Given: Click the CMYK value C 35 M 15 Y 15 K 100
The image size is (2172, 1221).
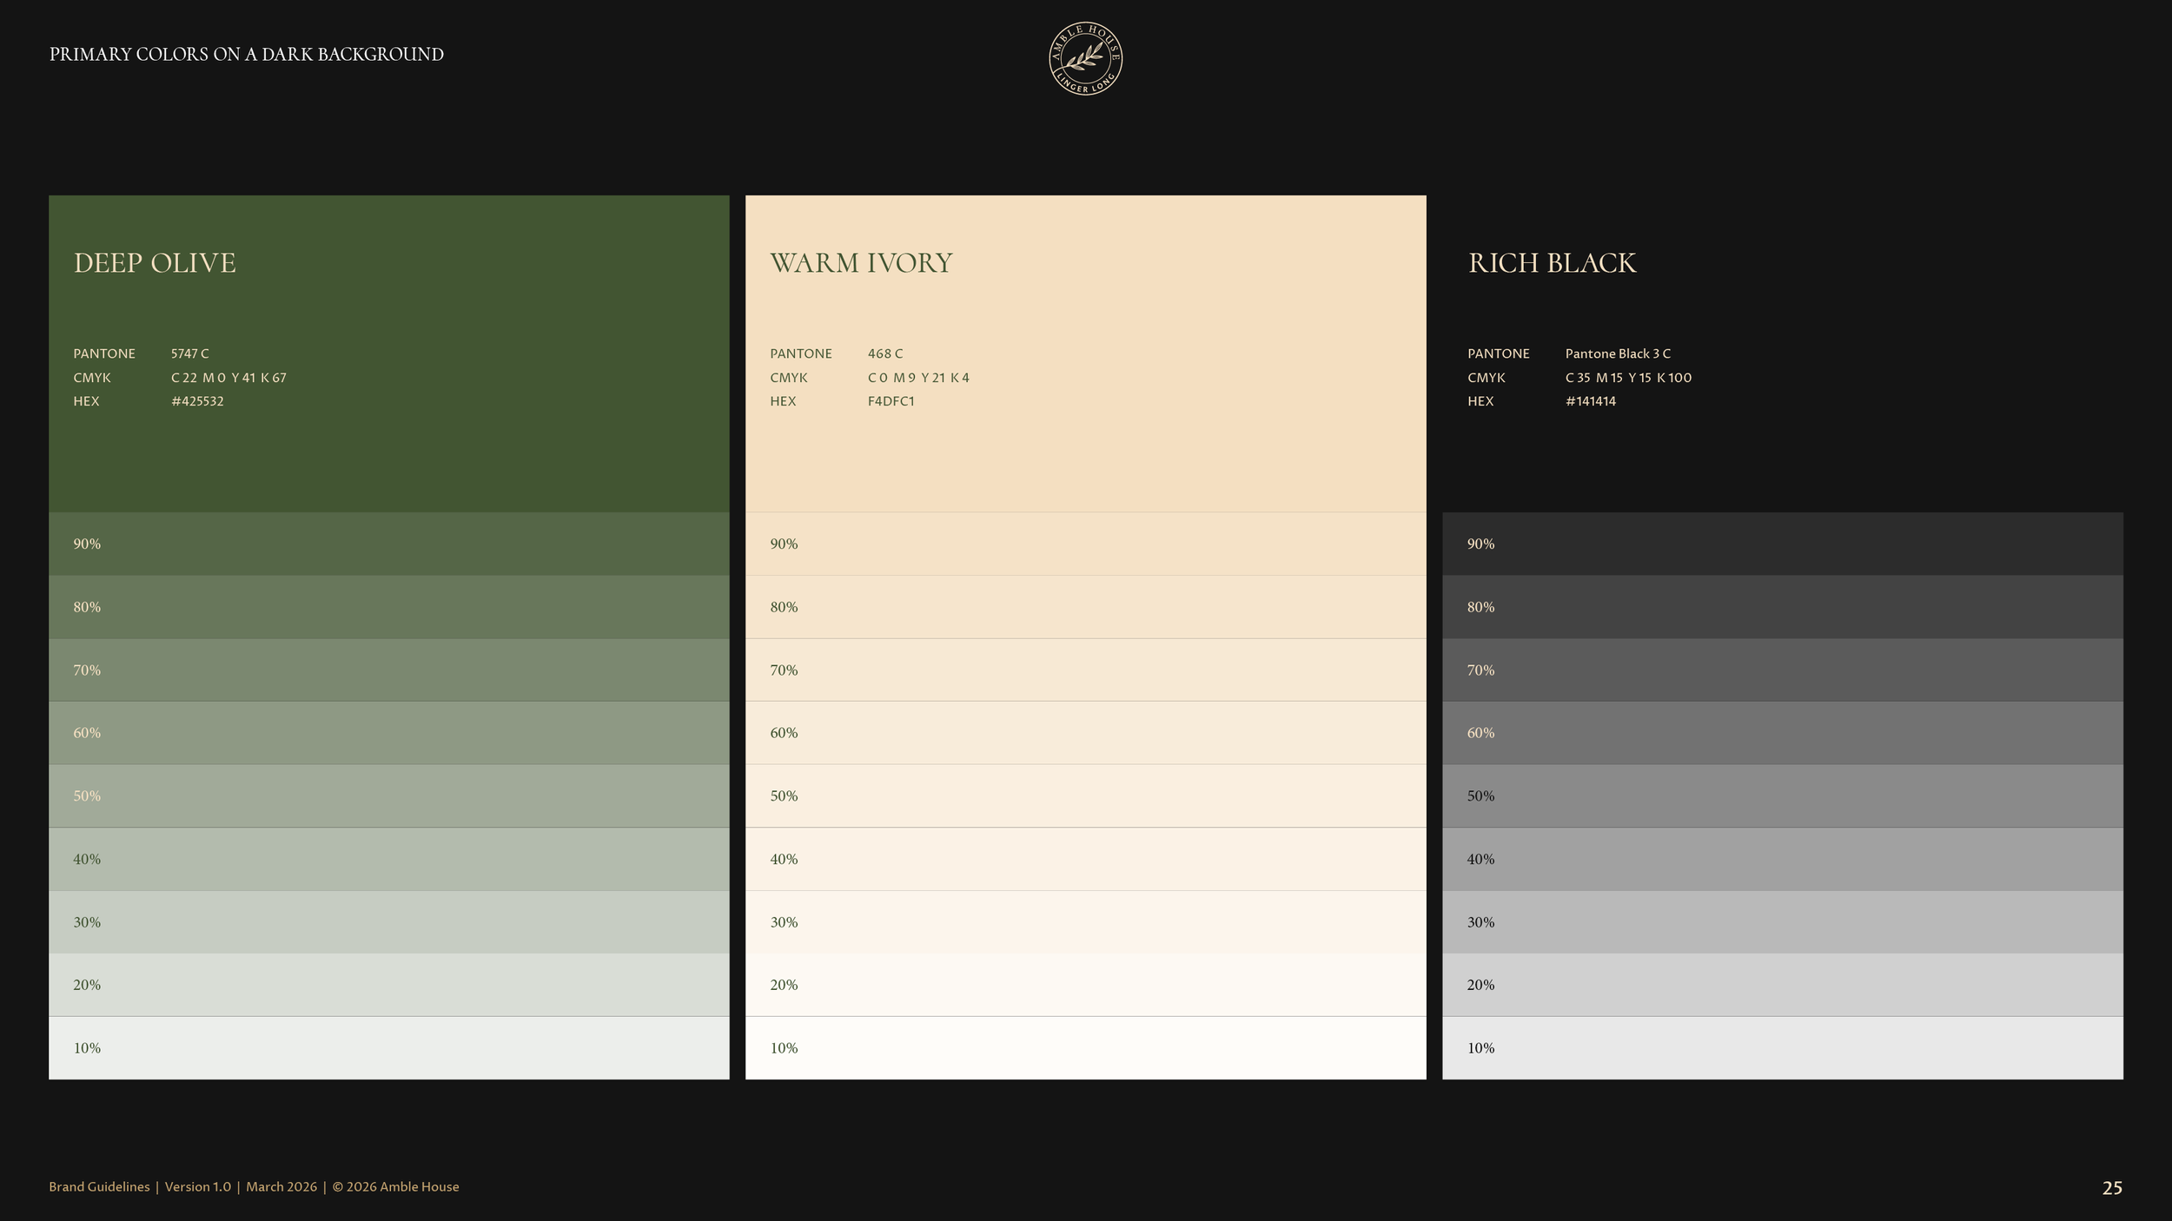Looking at the screenshot, I should 1628,378.
